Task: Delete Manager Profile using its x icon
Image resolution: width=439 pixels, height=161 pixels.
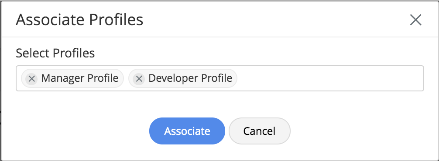Action: click(31, 79)
